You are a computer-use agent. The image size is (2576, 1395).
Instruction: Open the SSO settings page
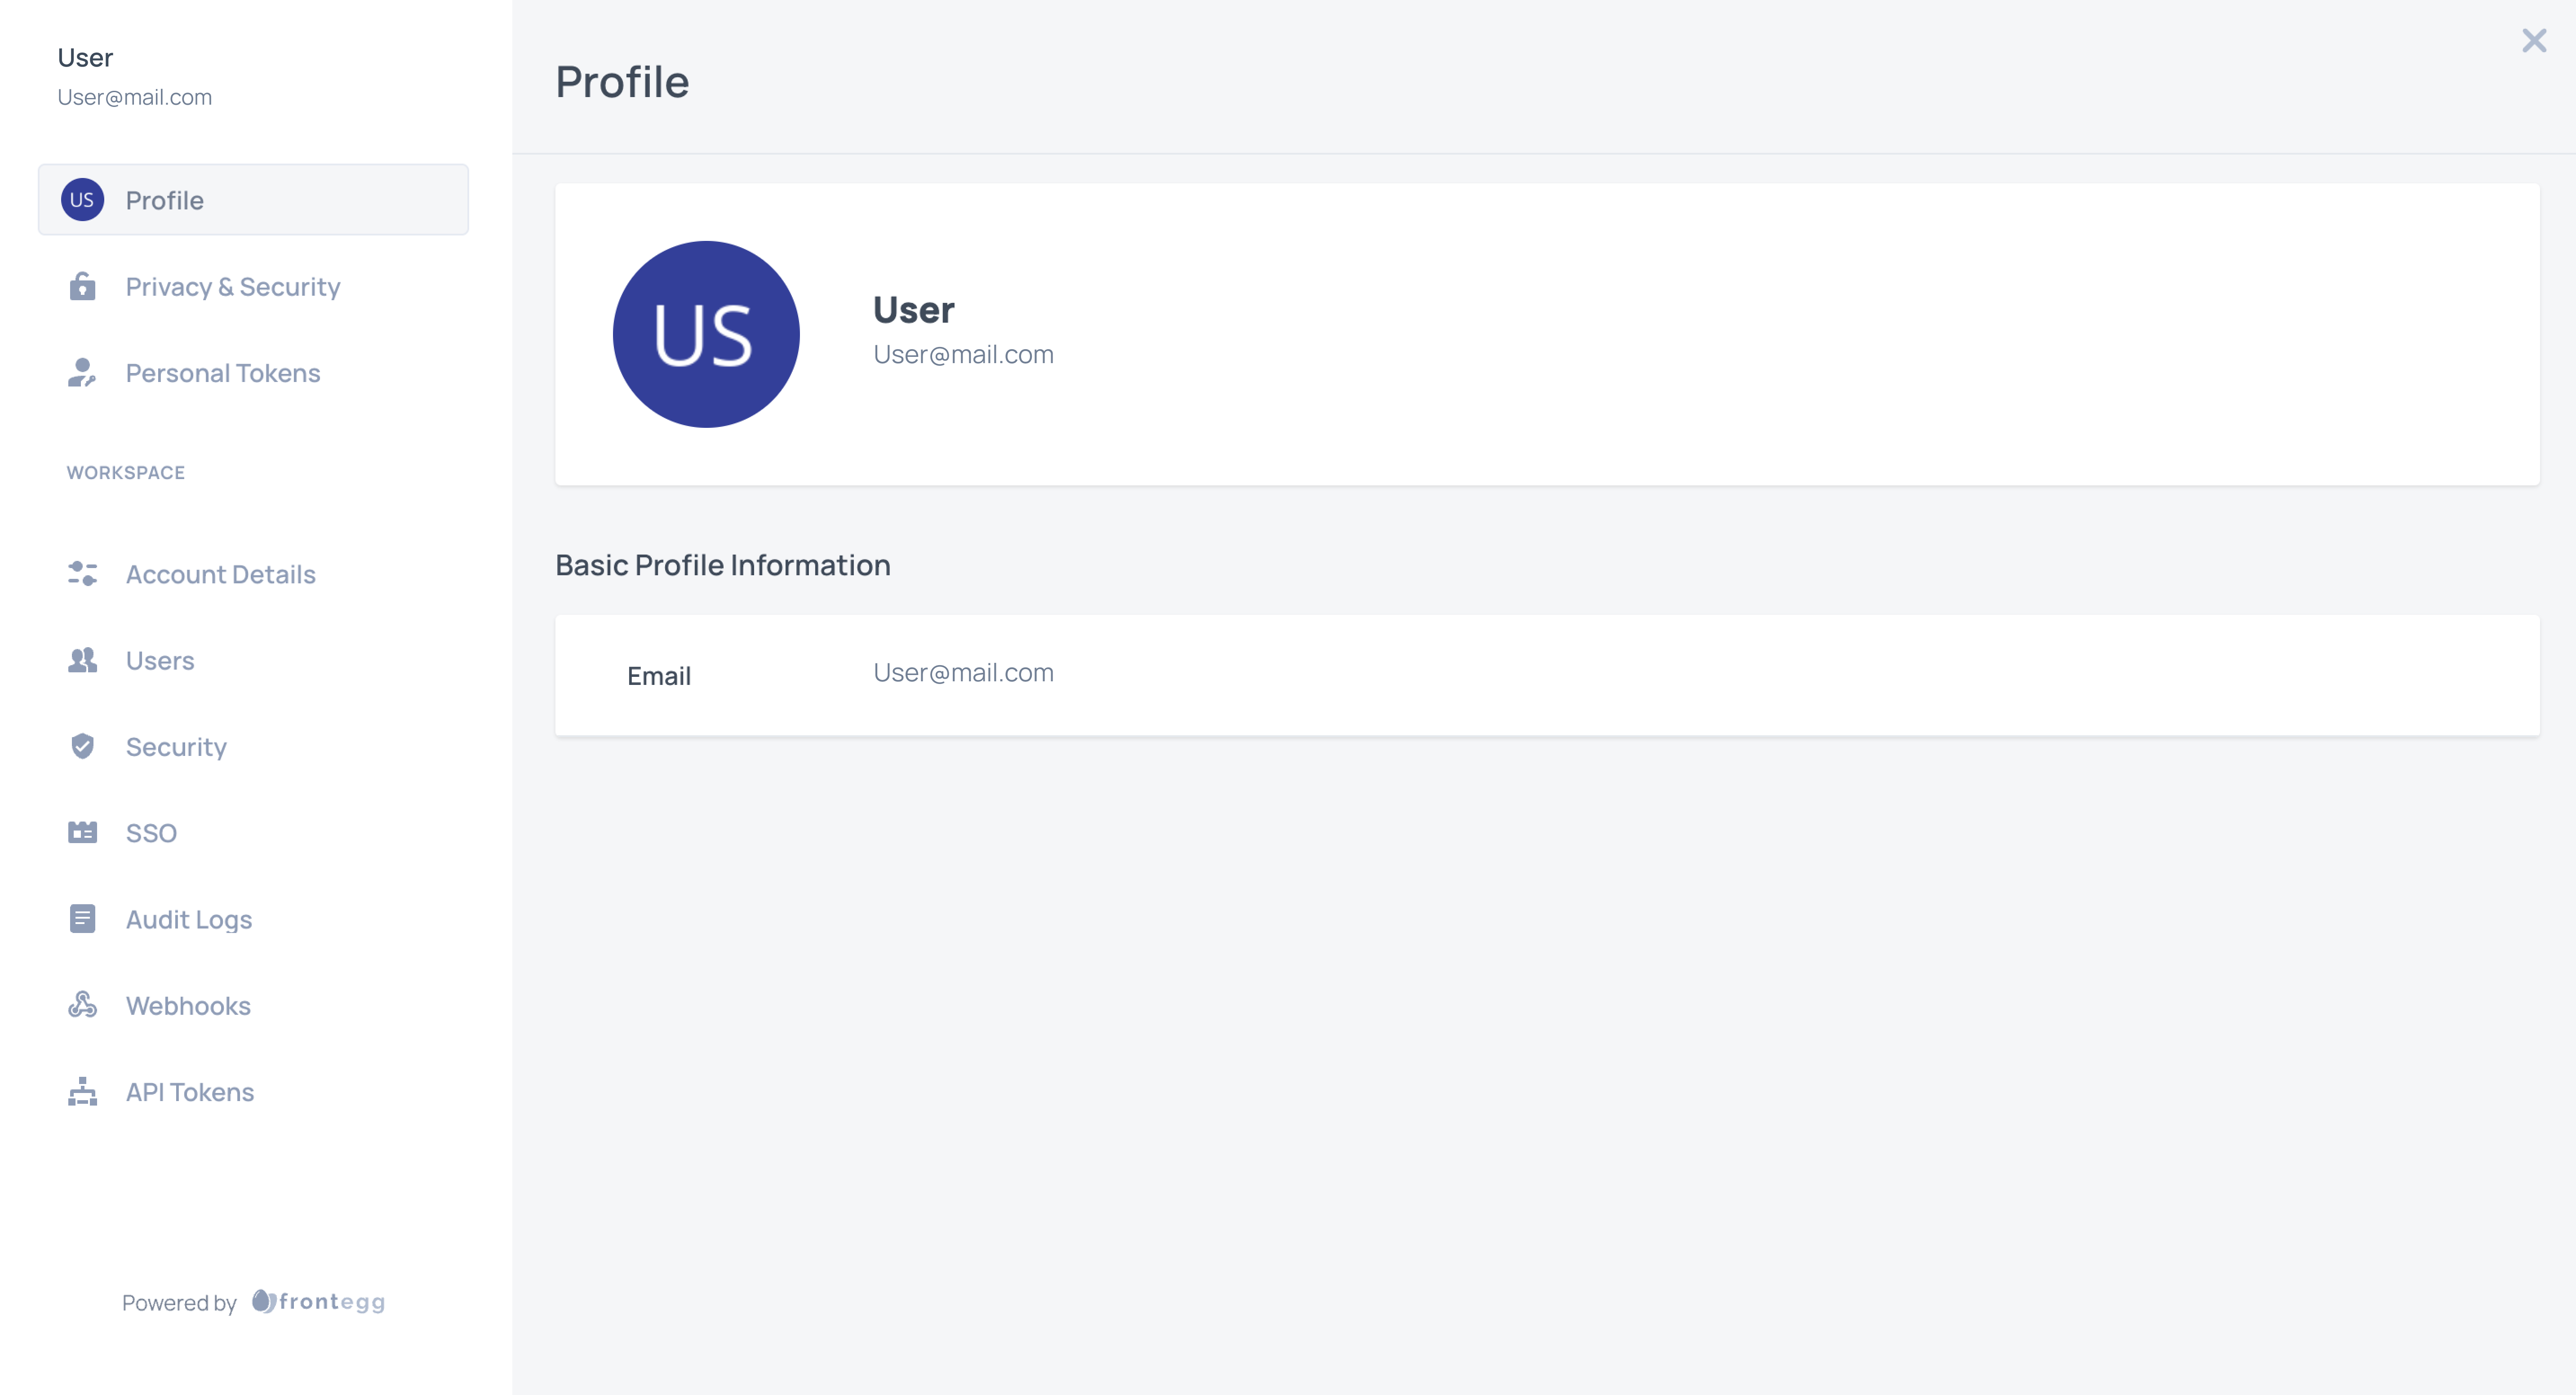[151, 832]
